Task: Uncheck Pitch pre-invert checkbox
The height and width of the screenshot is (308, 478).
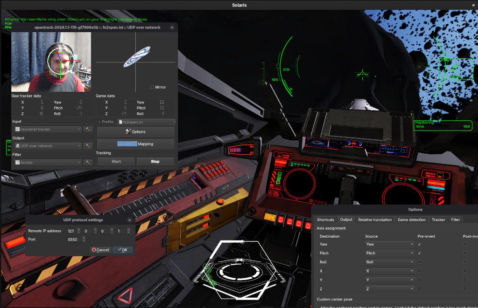Action: coord(419,253)
